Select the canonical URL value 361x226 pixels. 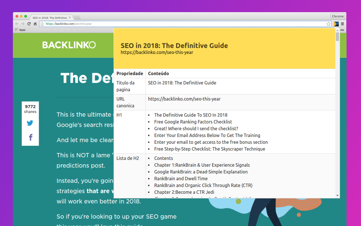click(x=184, y=99)
